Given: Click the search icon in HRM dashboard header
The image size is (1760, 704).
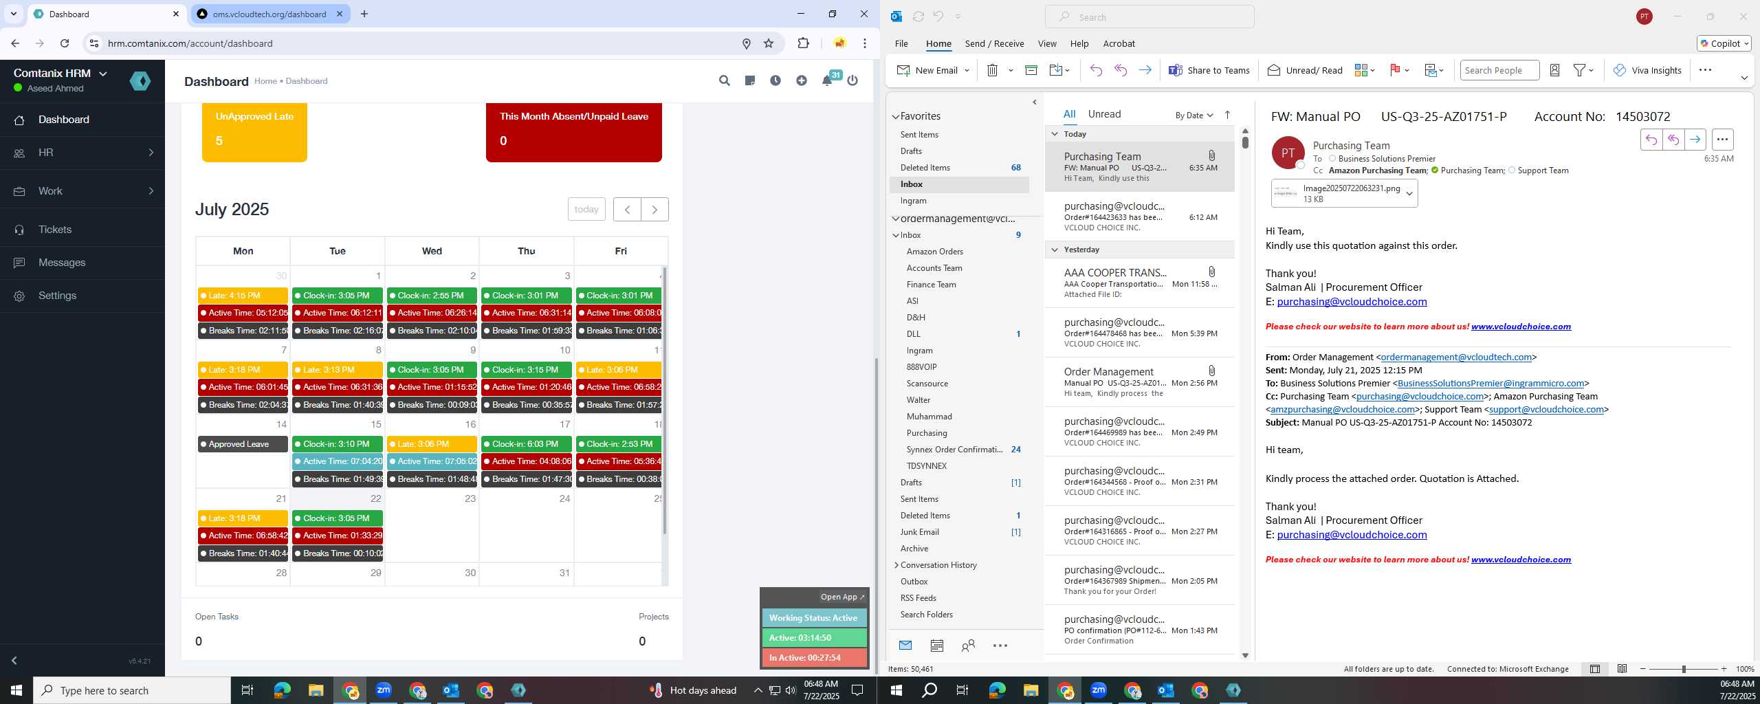Looking at the screenshot, I should tap(724, 80).
